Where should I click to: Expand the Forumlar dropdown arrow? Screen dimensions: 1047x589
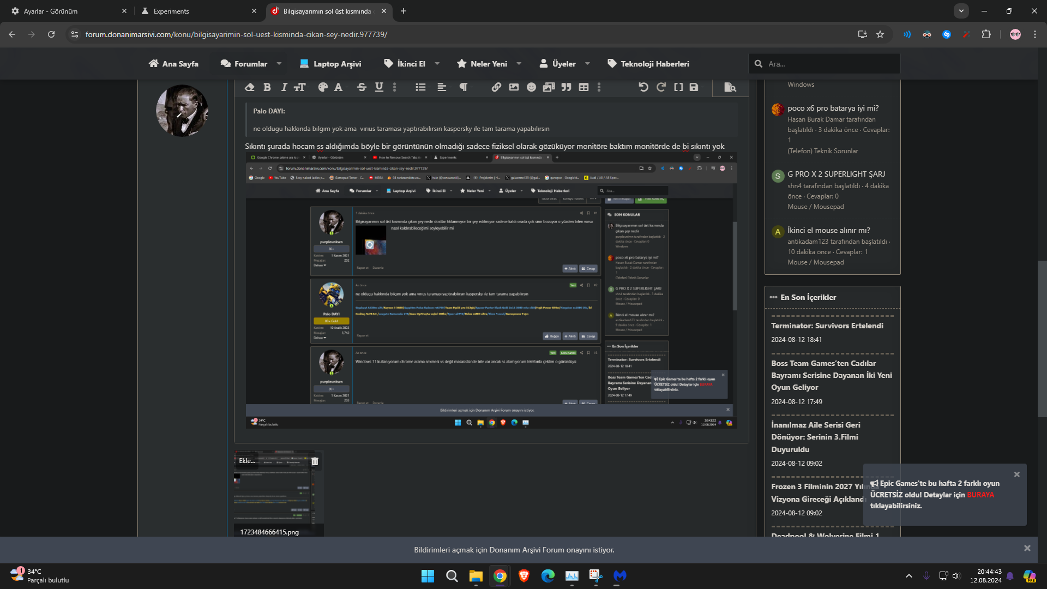(279, 64)
